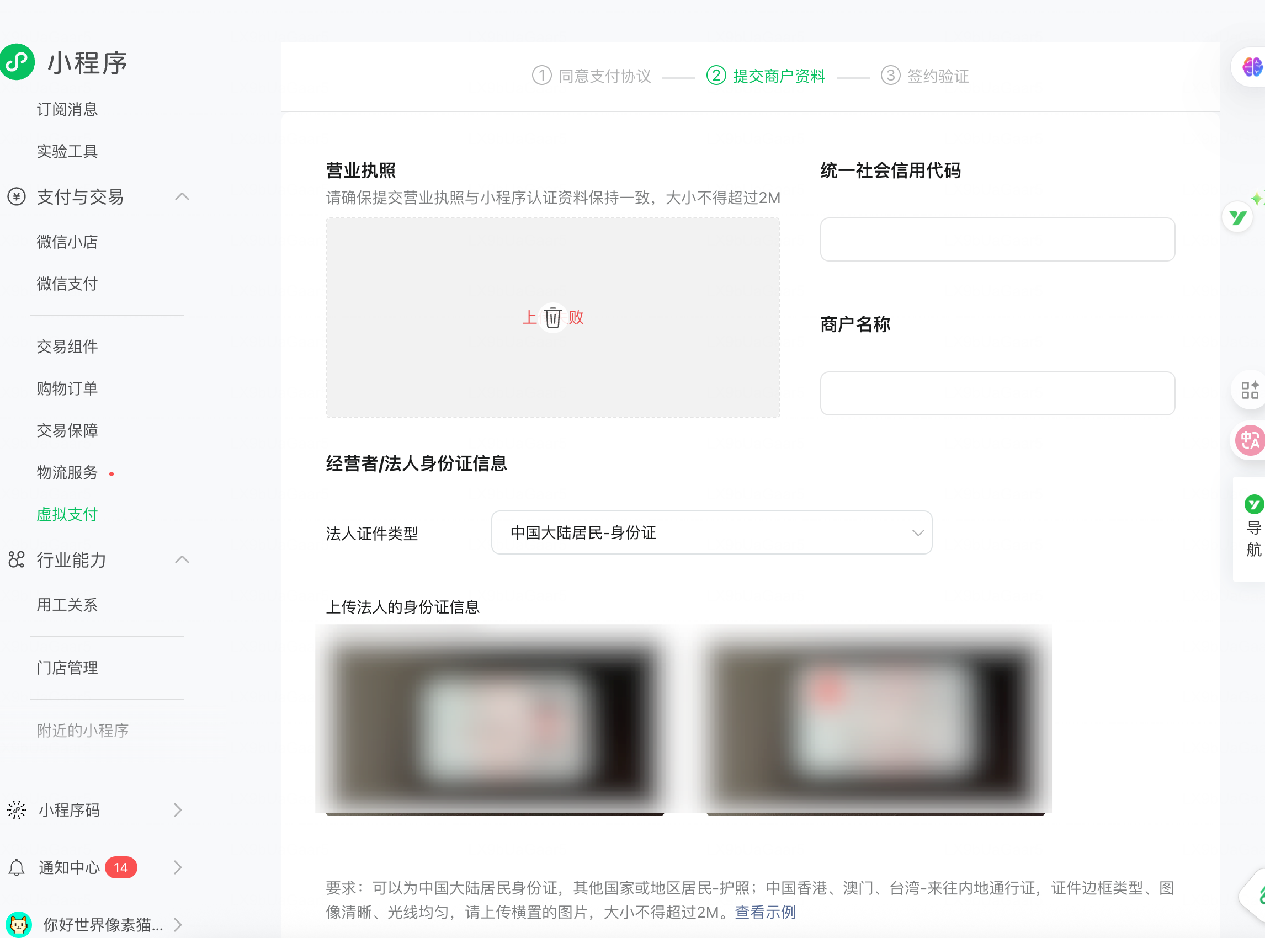This screenshot has width=1265, height=938.
Task: Click the 查看示例 link
Action: click(x=764, y=913)
